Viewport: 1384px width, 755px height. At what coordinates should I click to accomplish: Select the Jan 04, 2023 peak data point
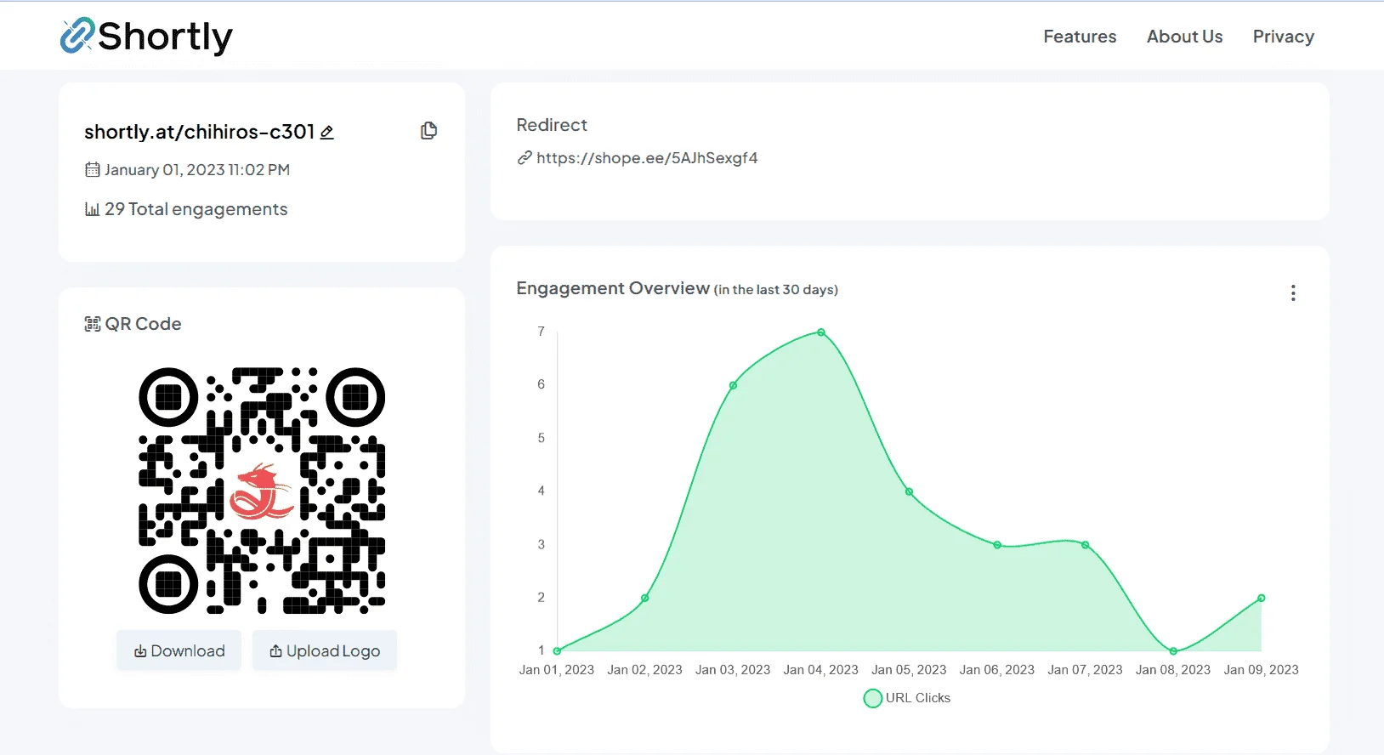821,332
